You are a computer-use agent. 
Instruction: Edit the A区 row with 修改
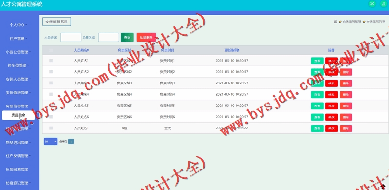pos(331,128)
